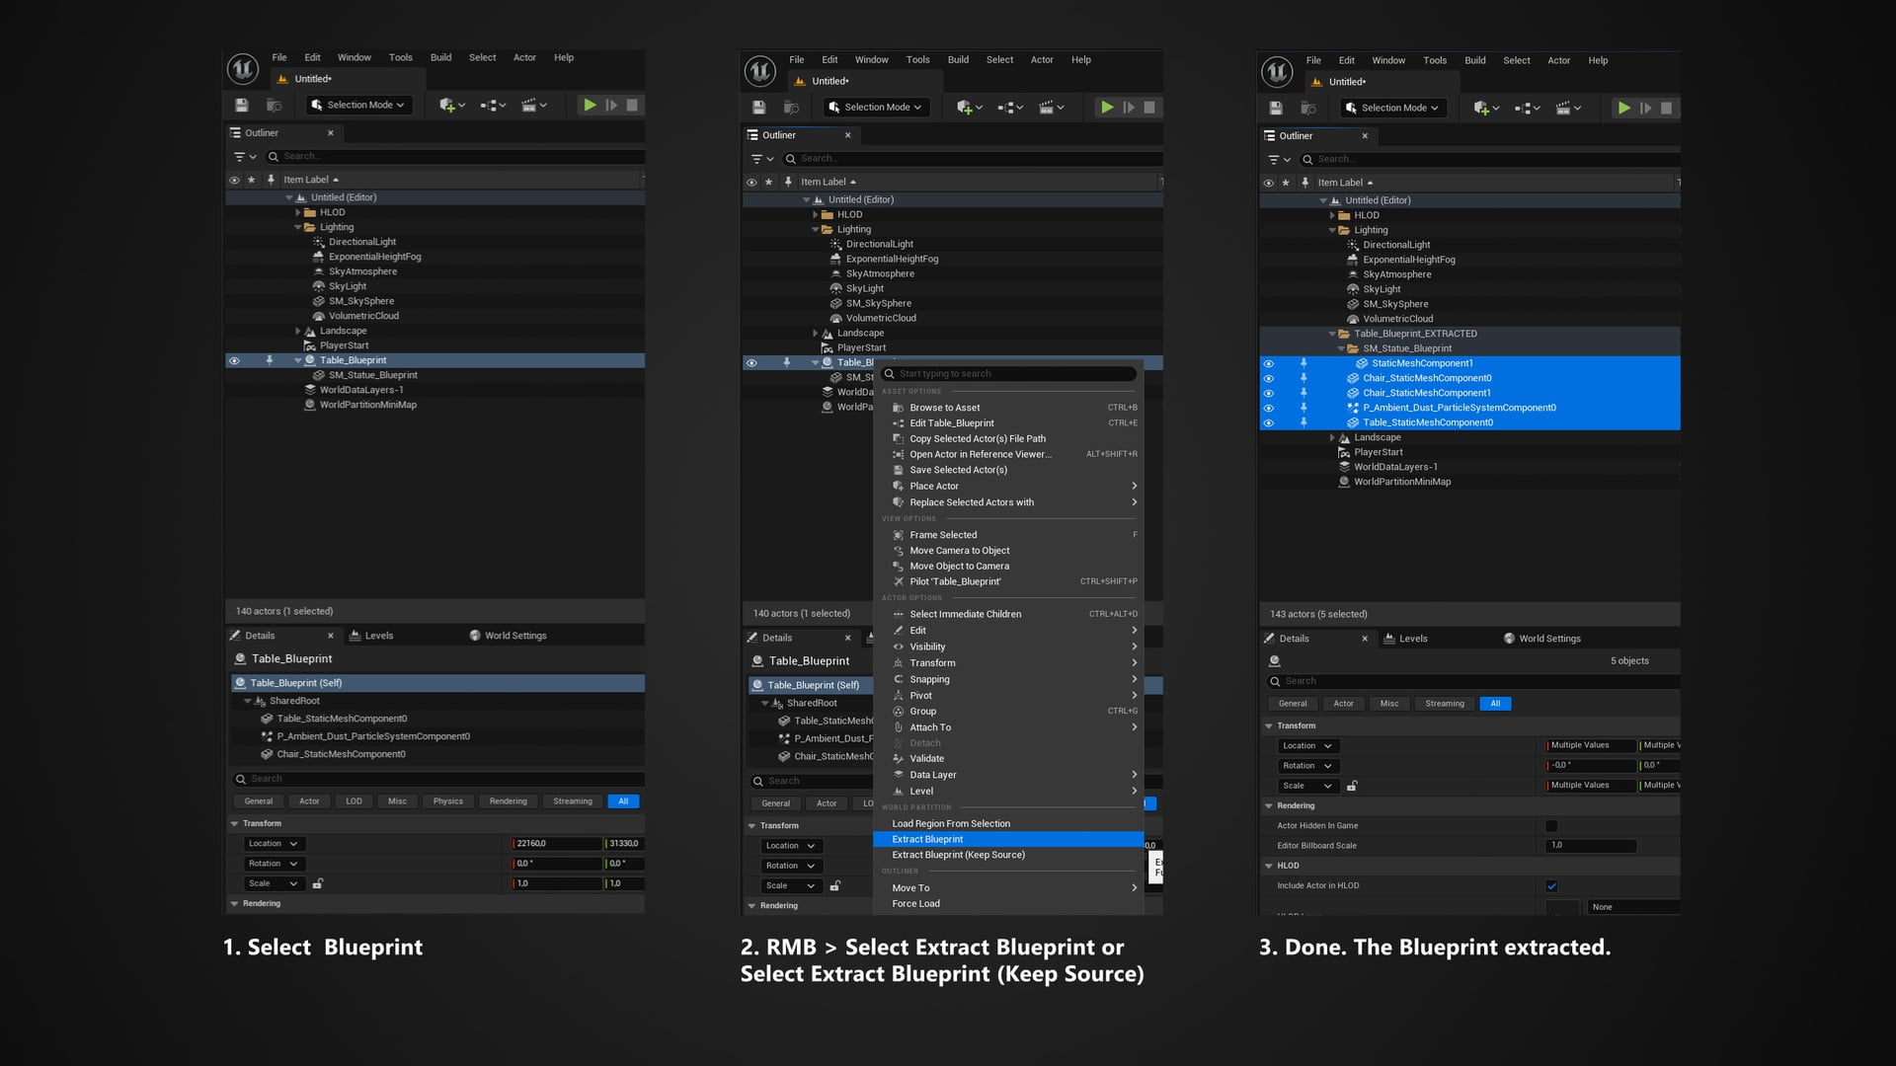Click the browse-content folder icon in step 2 toolbar
Viewport: 1896px width, 1066px height.
[791, 108]
